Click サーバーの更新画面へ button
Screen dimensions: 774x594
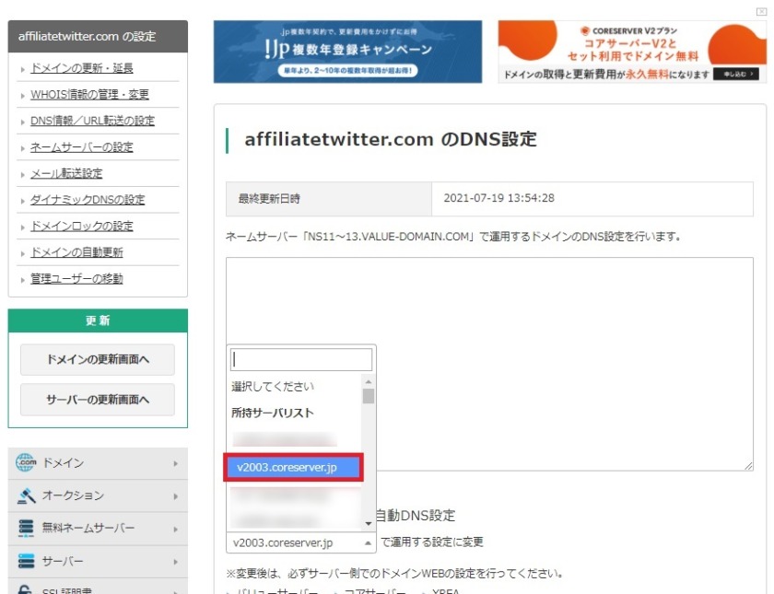point(98,400)
